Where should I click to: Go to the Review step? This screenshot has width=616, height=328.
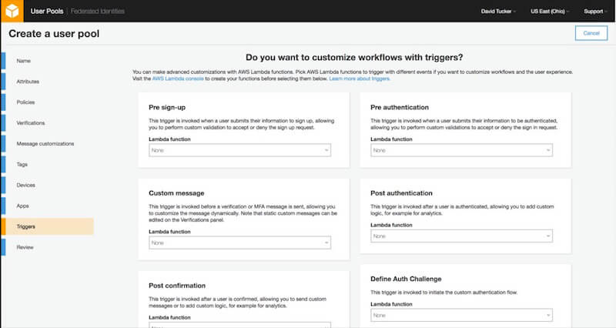25,247
